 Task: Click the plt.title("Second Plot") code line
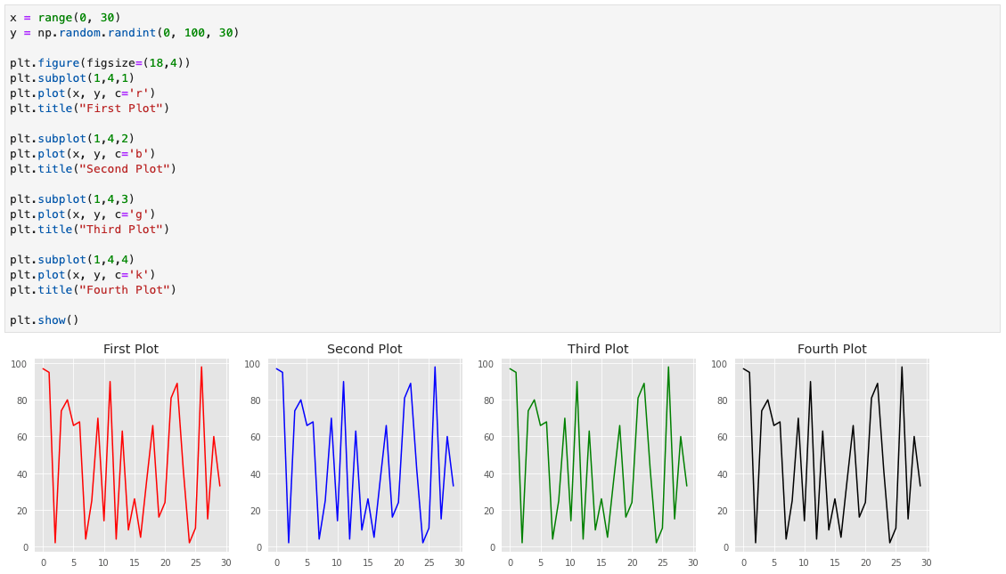pyautogui.click(x=94, y=169)
